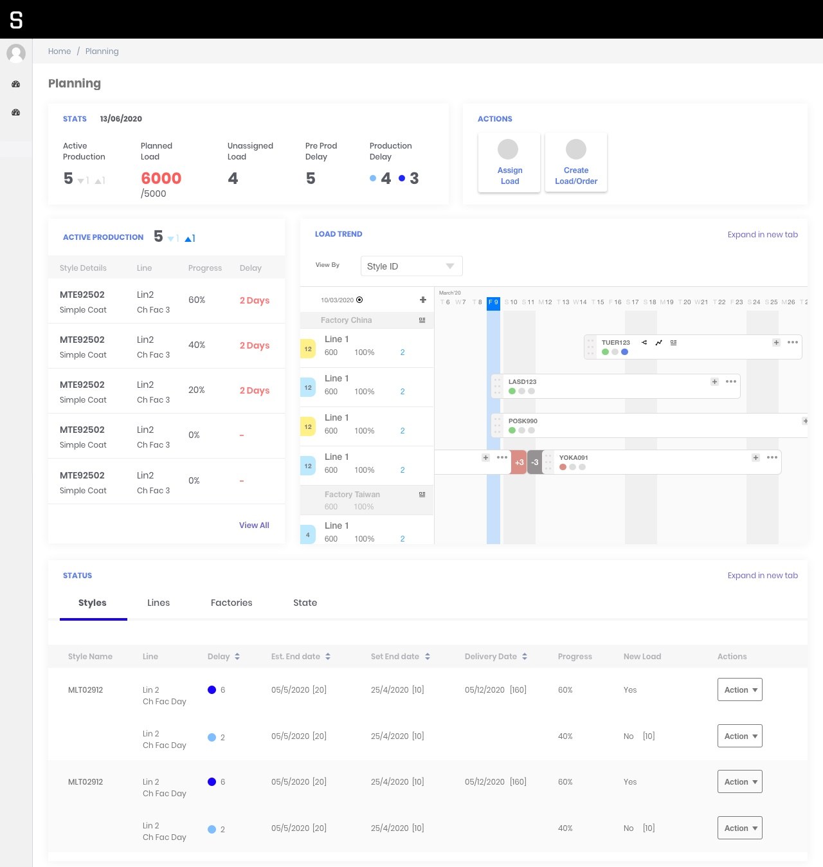The image size is (823, 867).
Task: Click the Assign Load action button
Action: tap(510, 163)
